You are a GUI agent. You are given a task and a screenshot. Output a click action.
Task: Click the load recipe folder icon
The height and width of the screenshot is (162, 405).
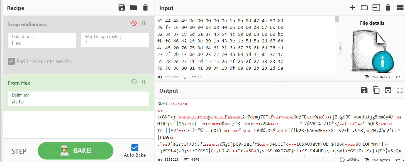(x=133, y=8)
